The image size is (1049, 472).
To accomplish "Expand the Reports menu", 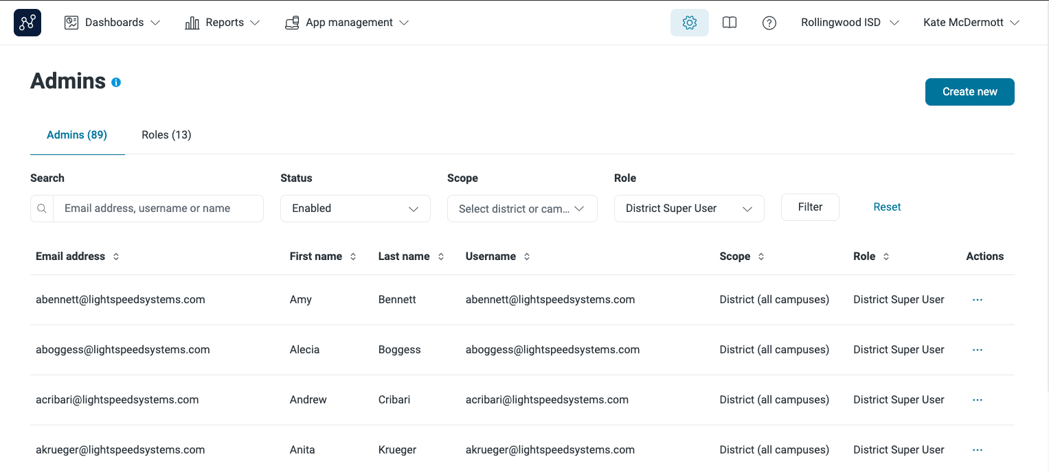I will [223, 23].
